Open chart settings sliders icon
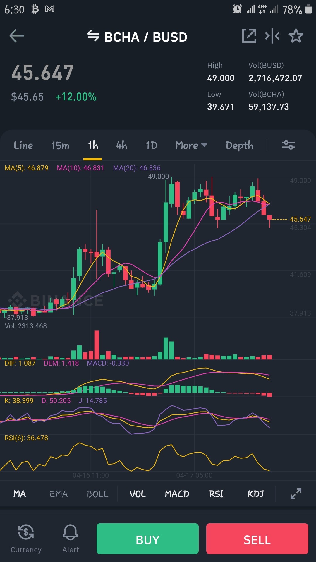 tap(288, 145)
